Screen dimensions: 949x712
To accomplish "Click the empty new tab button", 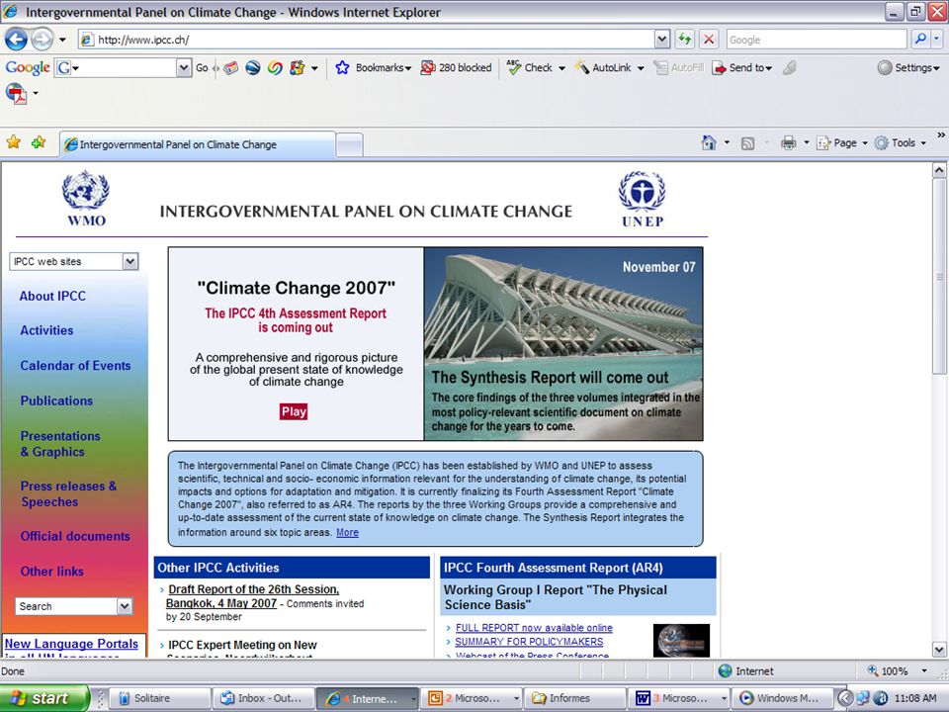I will [x=349, y=145].
